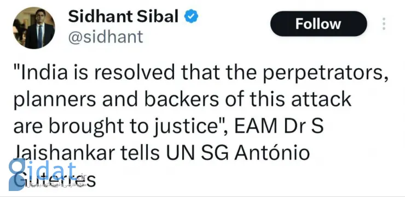Click the Sidhant Sibal display name
This screenshot has width=405, height=197.
pos(123,17)
